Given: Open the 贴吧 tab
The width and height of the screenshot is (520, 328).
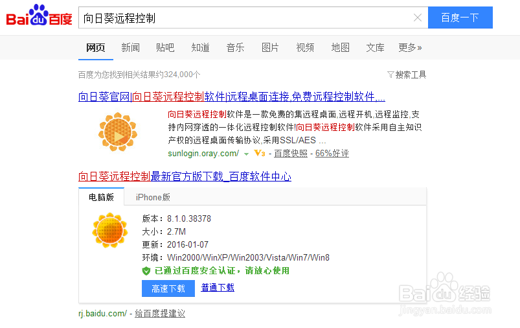Looking at the screenshot, I should point(165,48).
